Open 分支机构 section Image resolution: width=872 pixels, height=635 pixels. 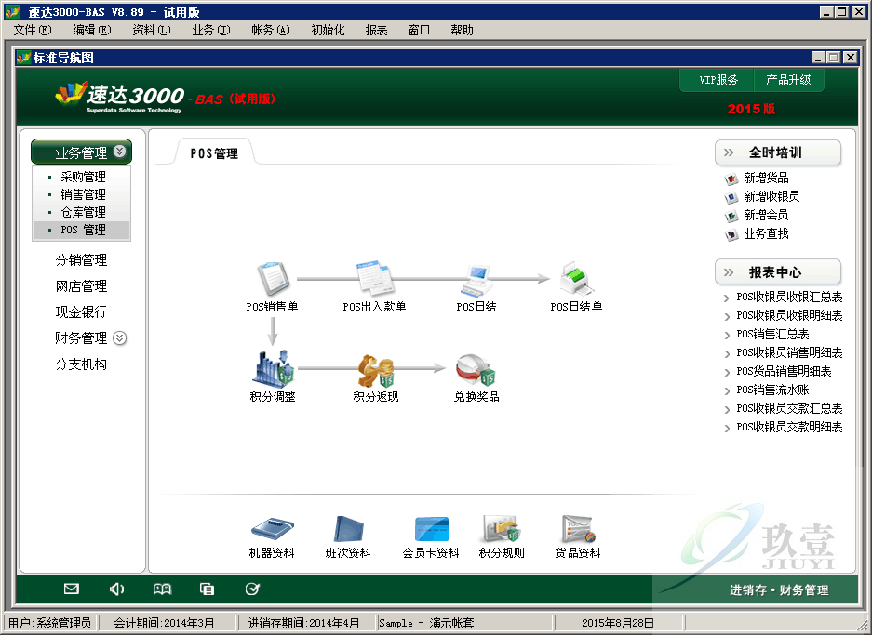(81, 364)
